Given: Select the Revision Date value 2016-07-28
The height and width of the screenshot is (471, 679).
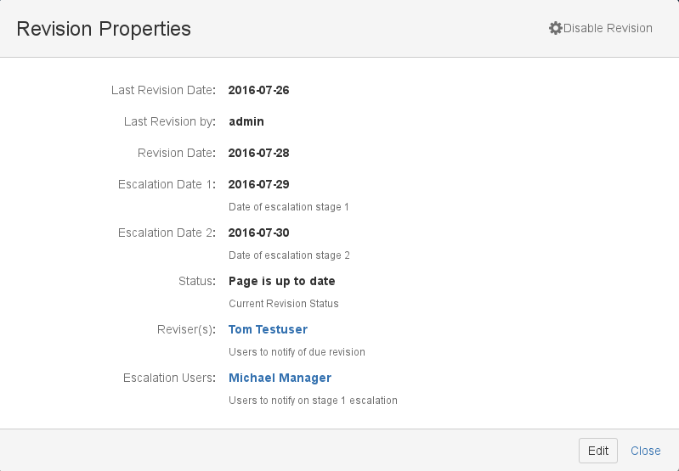Looking at the screenshot, I should (258, 153).
